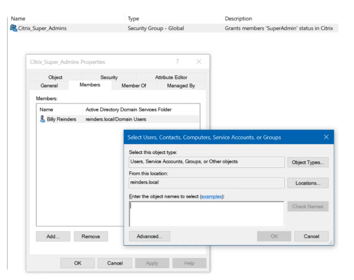
Task: Click the help question mark in Properties
Action: tap(177, 62)
